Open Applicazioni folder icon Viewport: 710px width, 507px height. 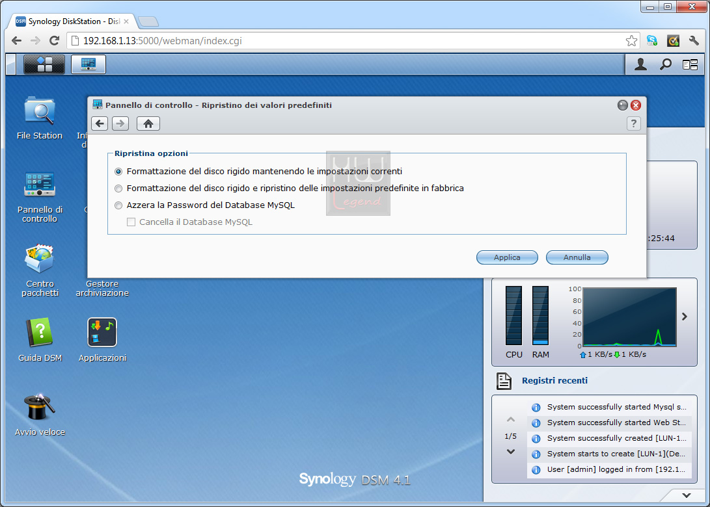[102, 340]
